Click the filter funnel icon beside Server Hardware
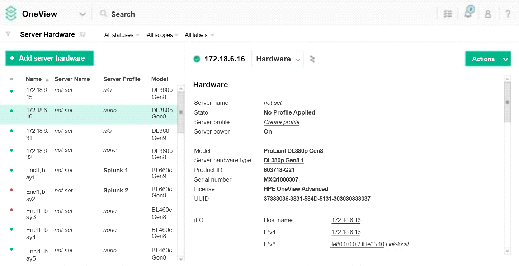The height and width of the screenshot is (266, 519). pyautogui.click(x=8, y=34)
